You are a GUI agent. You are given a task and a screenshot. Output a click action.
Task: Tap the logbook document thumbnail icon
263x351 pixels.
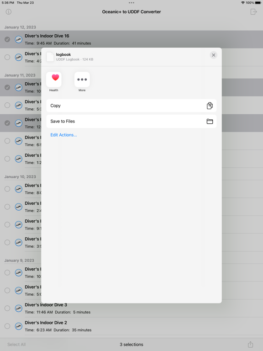pos(50,57)
